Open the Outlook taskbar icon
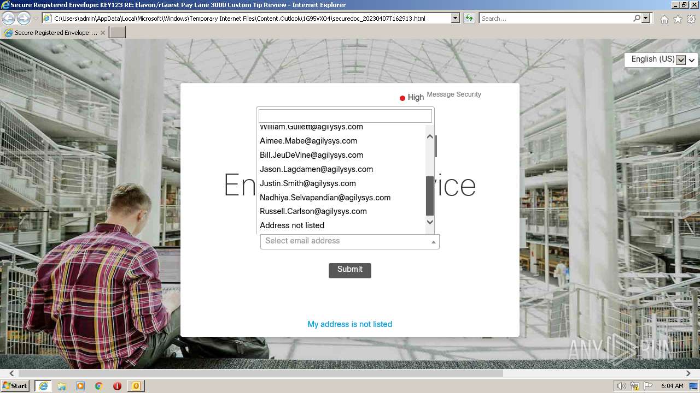Viewport: 700px width, 393px height. point(136,386)
